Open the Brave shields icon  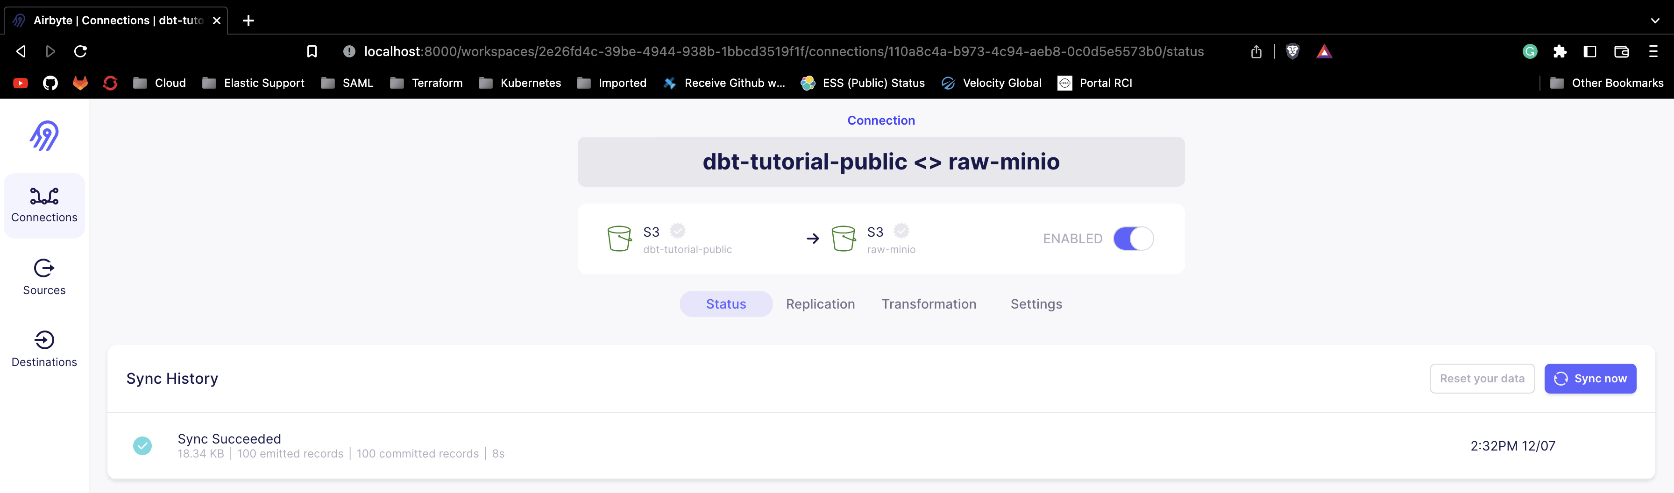pyautogui.click(x=1292, y=51)
